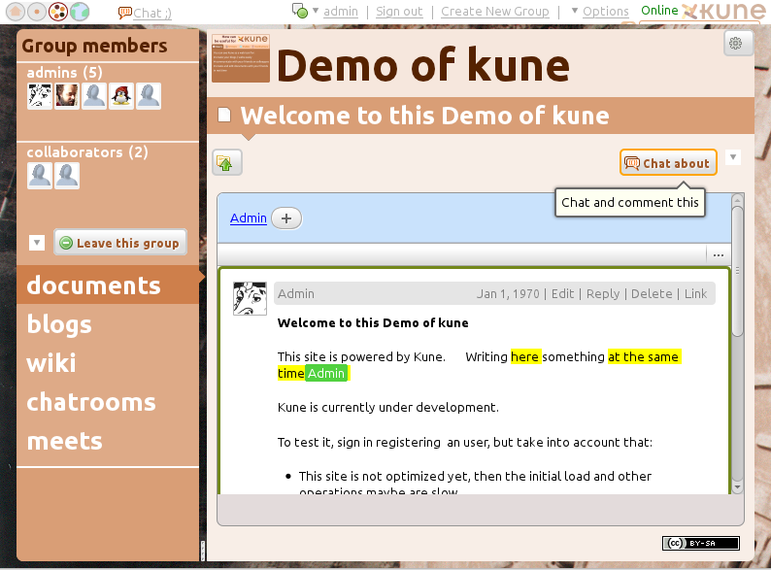Screen dimensions: 771x570
Task: Click the second collaborator avatar
Action: point(67,176)
